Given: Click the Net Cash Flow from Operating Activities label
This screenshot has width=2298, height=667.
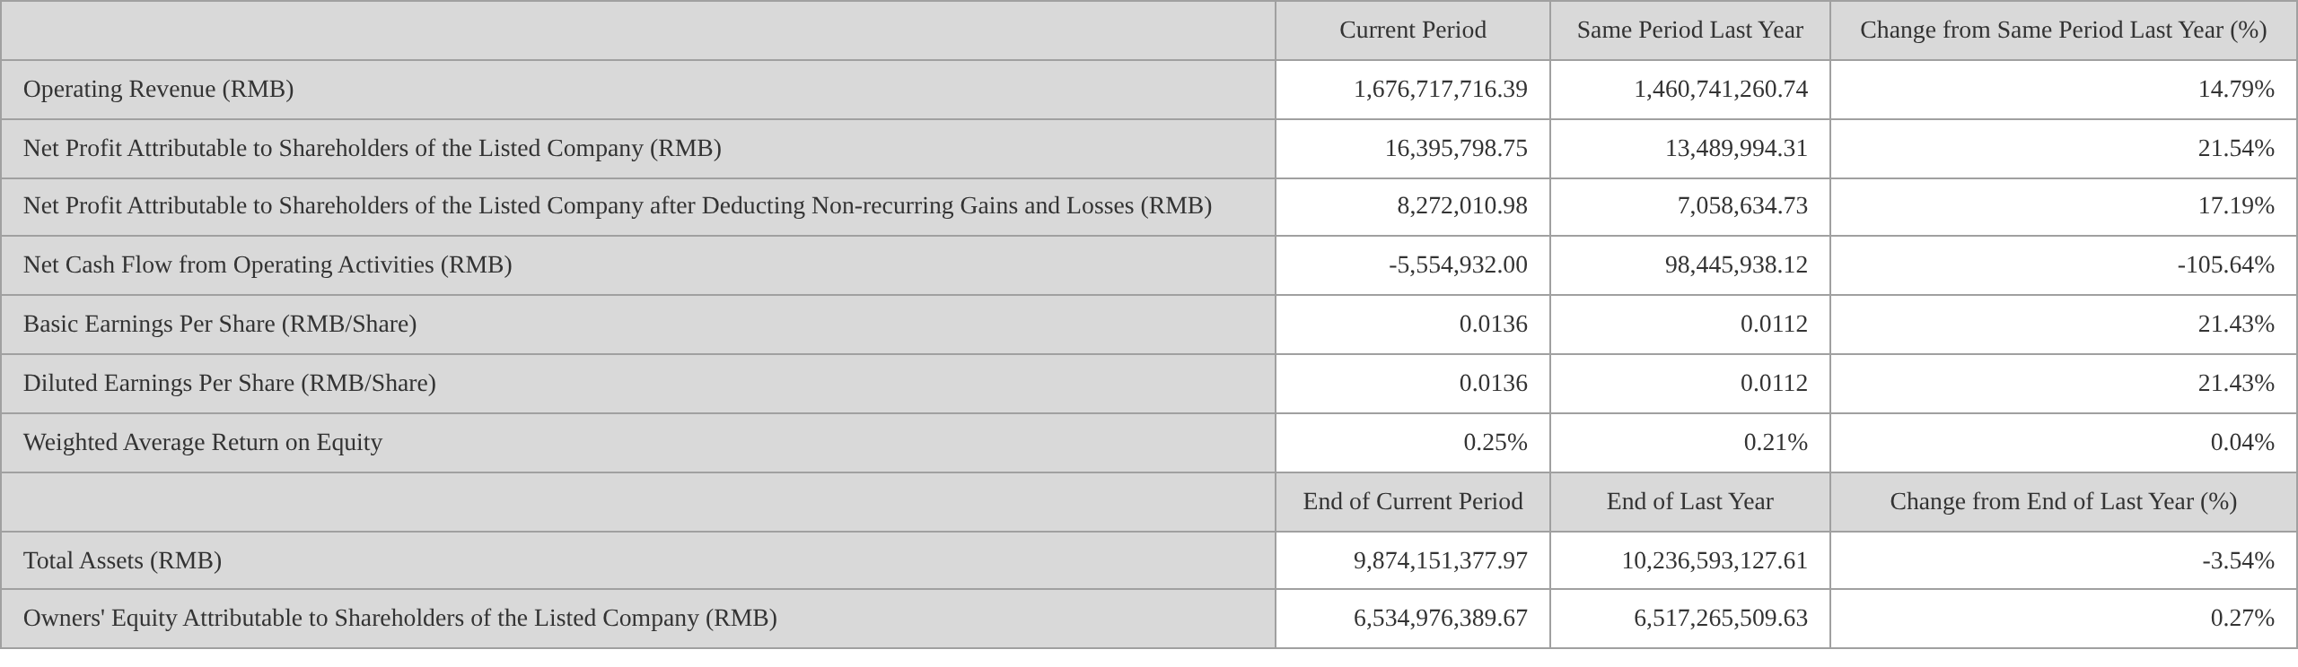Looking at the screenshot, I should (x=268, y=265).
